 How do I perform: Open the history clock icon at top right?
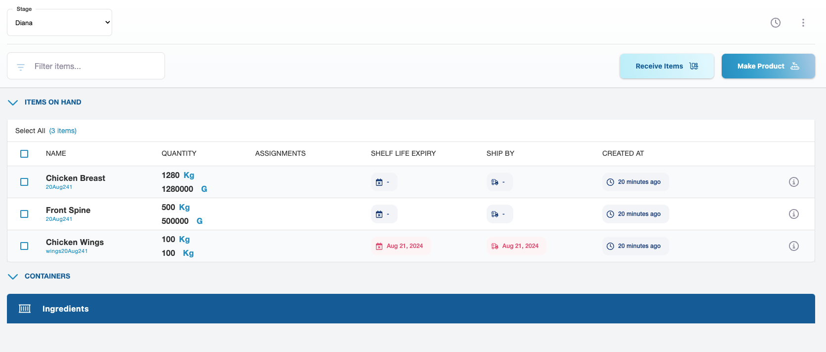click(x=776, y=23)
